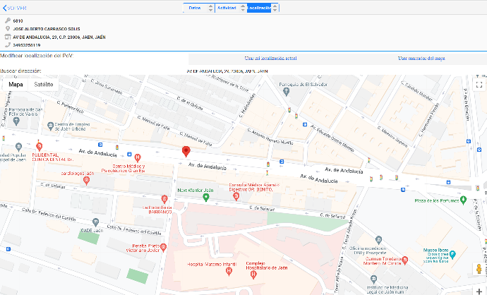
Task: Select Next Warrior Jaén green marker
Action: tap(205, 197)
